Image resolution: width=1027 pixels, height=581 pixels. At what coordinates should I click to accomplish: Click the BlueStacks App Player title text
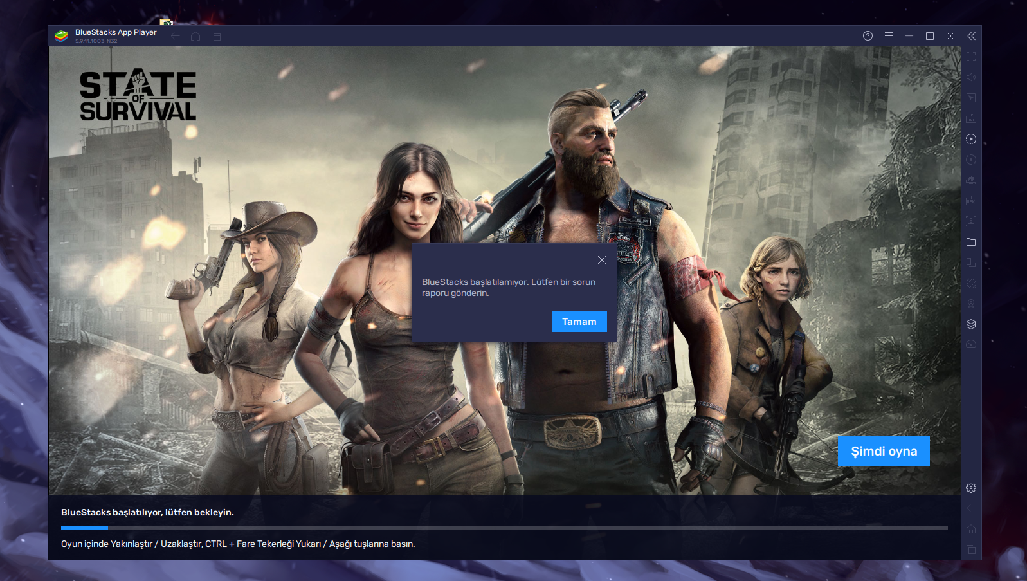pos(116,32)
